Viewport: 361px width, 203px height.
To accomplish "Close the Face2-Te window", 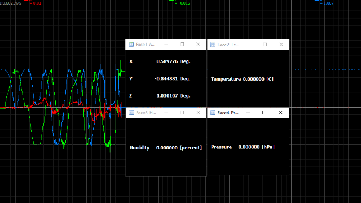I will [x=281, y=45].
